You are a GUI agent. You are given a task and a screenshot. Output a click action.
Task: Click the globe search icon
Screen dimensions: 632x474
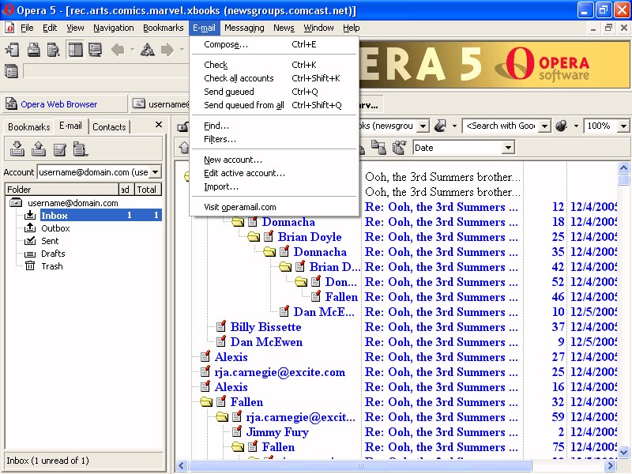pos(561,126)
